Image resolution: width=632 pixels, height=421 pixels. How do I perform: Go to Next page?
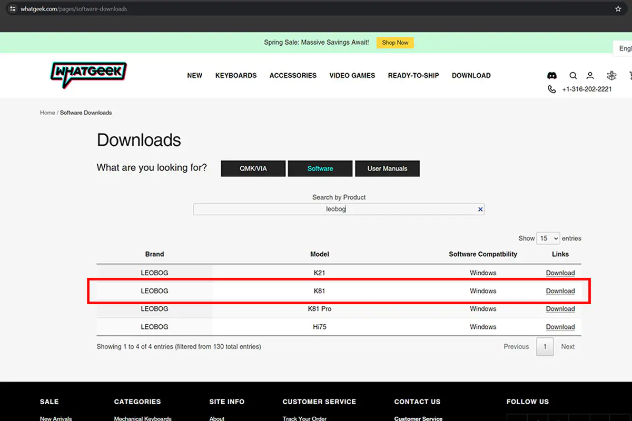point(568,347)
